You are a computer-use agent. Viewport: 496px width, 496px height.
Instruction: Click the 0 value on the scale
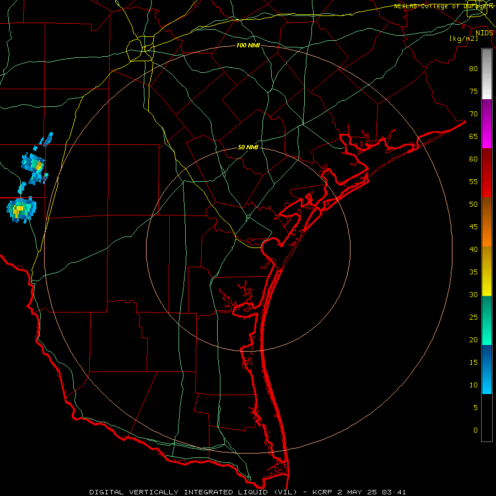pos(476,430)
